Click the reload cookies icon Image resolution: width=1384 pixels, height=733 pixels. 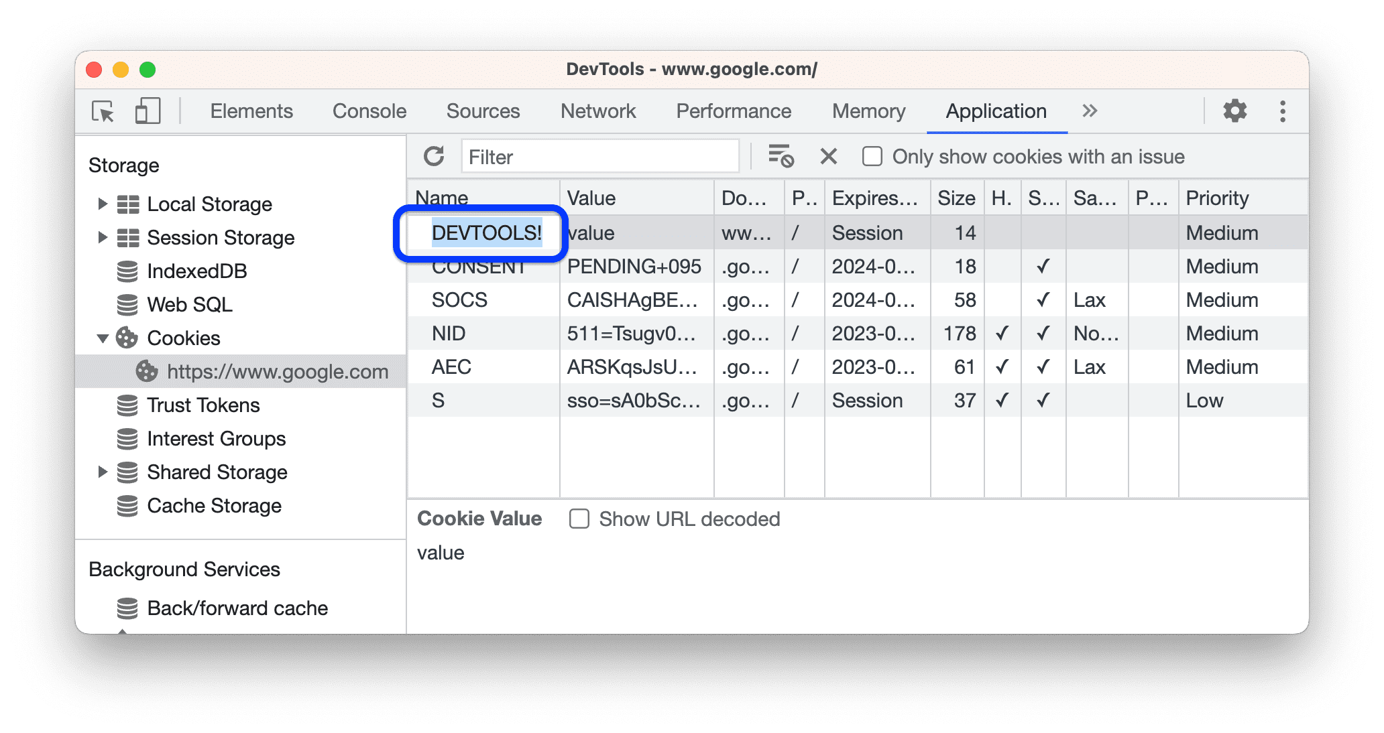[x=434, y=157]
